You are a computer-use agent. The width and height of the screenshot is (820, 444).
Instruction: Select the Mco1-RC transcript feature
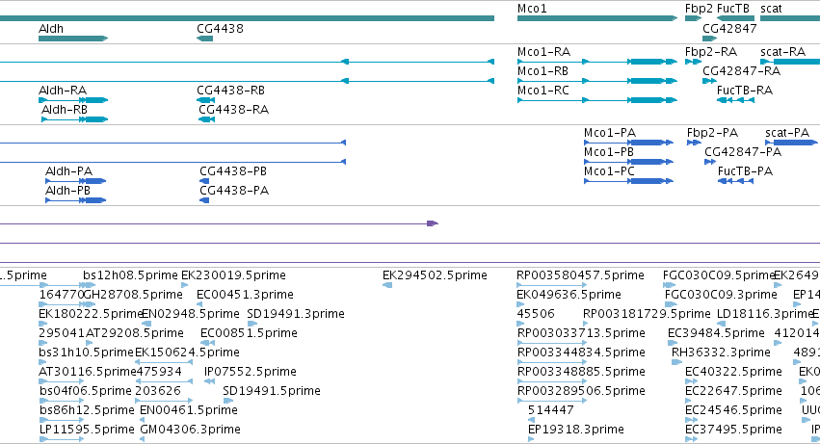pyautogui.click(x=597, y=100)
